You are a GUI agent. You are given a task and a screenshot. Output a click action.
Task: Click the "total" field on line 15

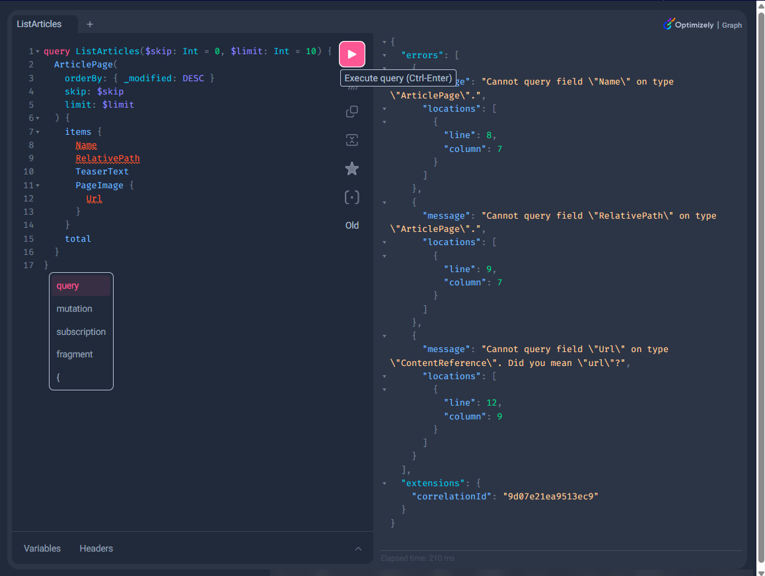click(x=78, y=239)
